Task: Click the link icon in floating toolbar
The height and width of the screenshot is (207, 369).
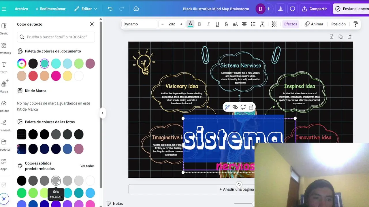Action: tap(235, 107)
